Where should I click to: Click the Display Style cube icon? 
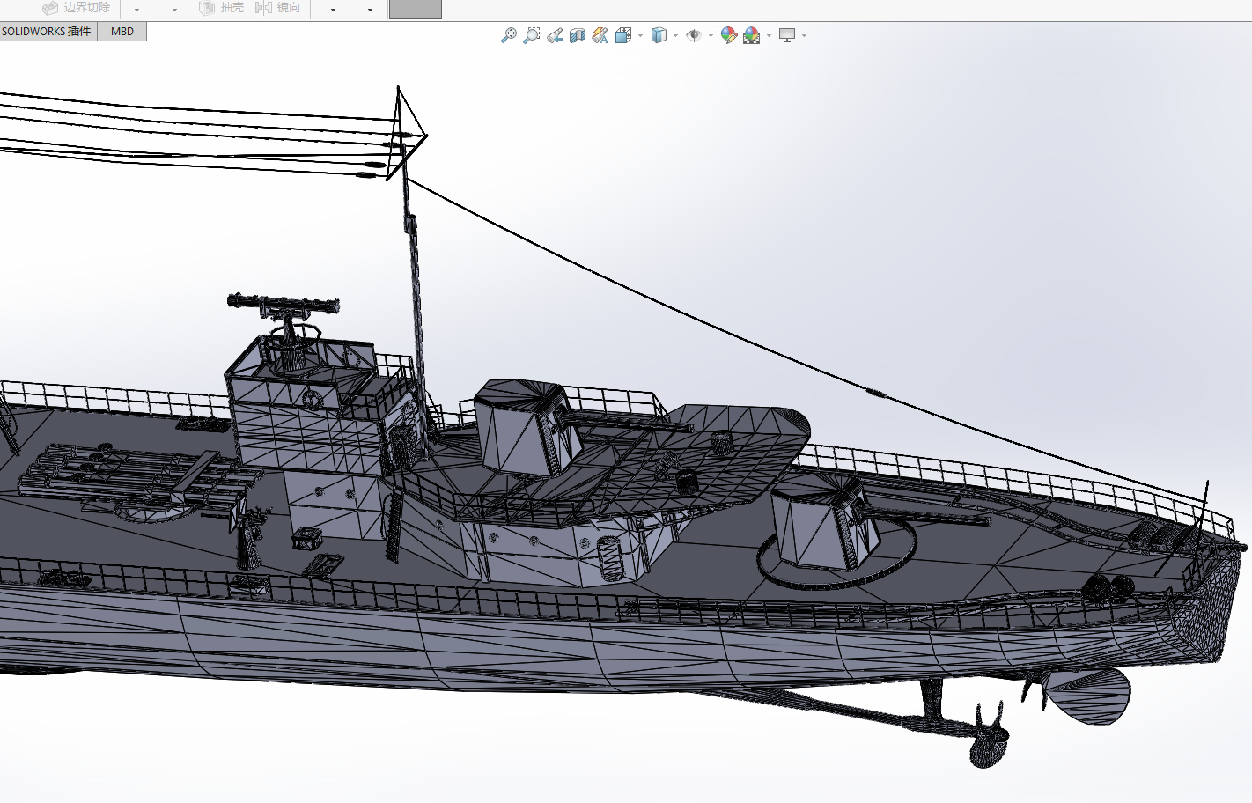[x=659, y=35]
